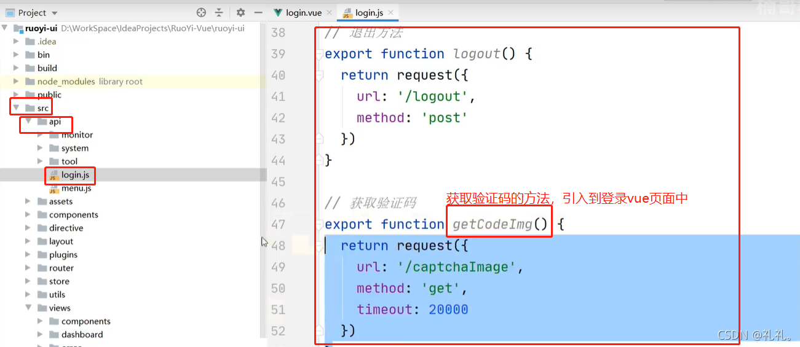This screenshot has width=800, height=347.
Task: Collapse the api folder arrow
Action: 28,122
